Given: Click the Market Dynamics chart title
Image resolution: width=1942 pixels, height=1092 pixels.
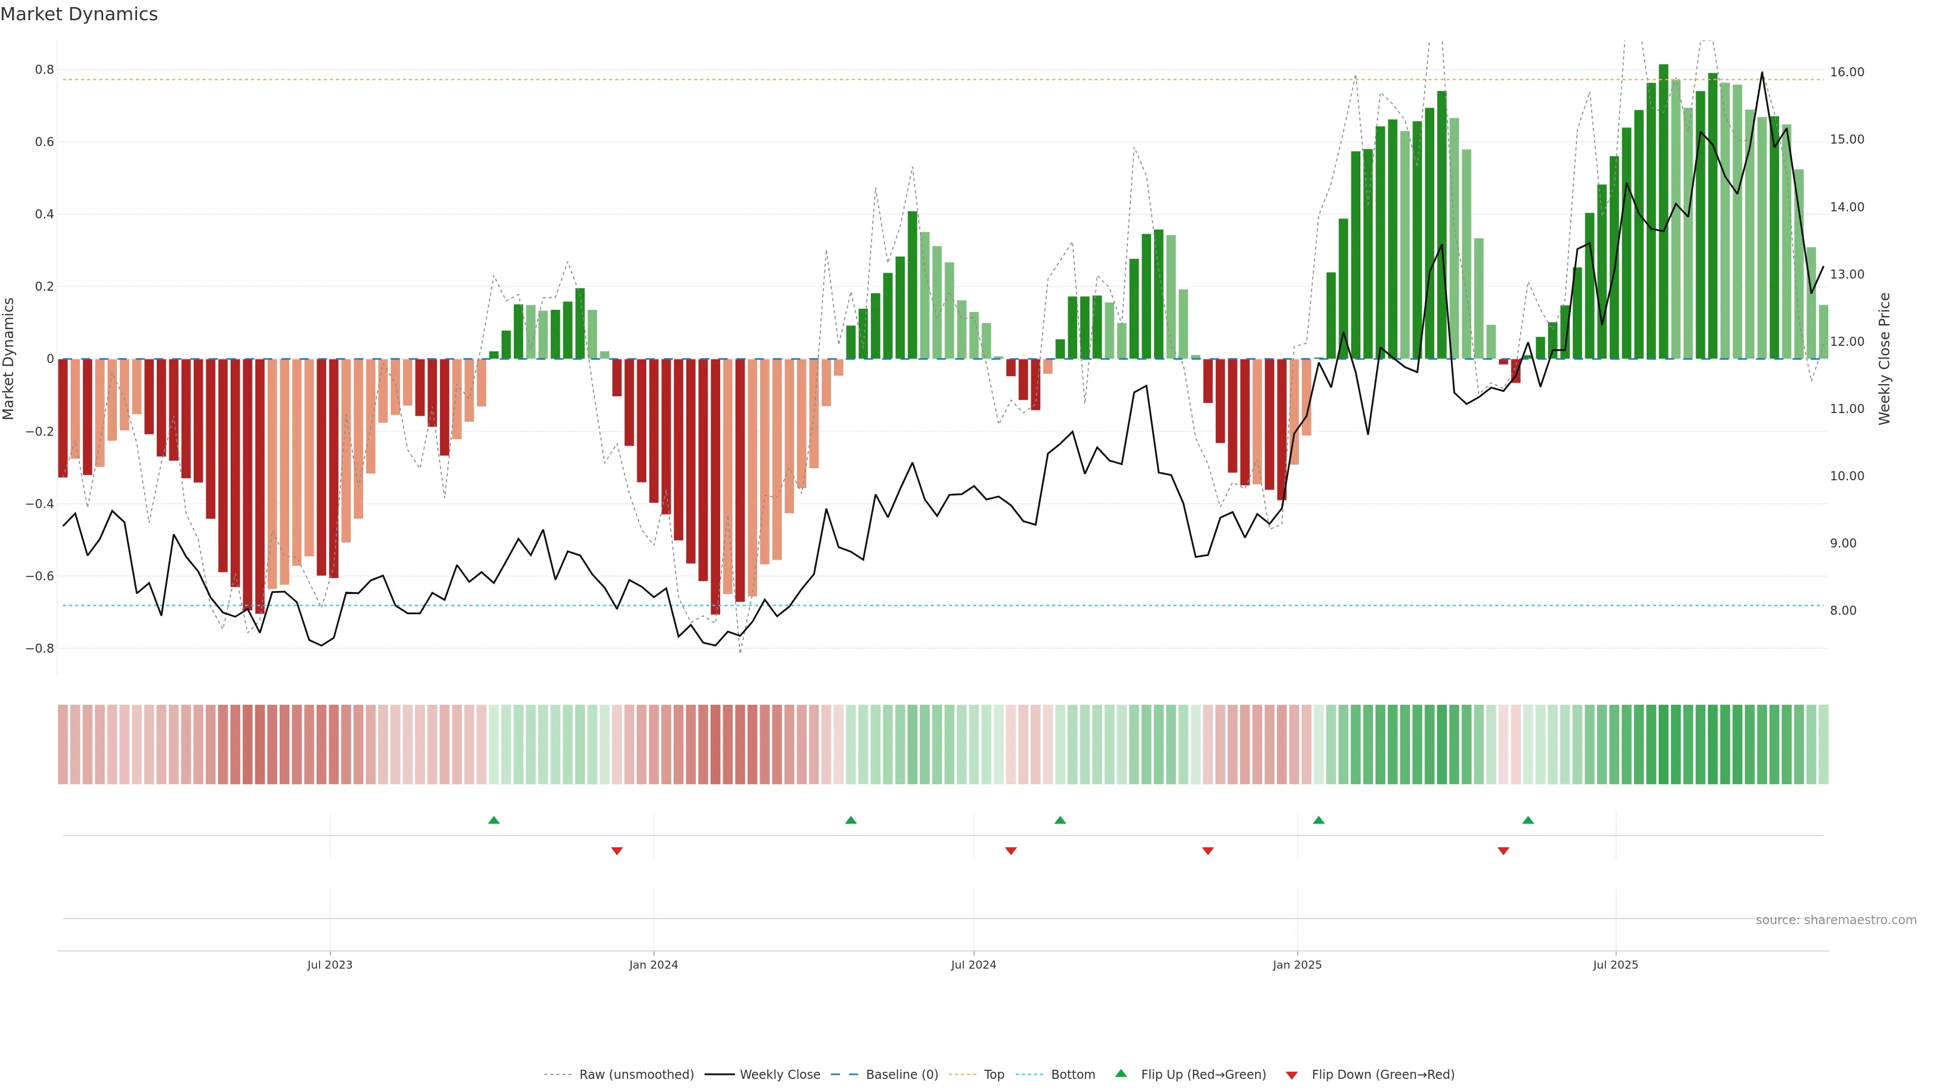Looking at the screenshot, I should coord(79,14).
